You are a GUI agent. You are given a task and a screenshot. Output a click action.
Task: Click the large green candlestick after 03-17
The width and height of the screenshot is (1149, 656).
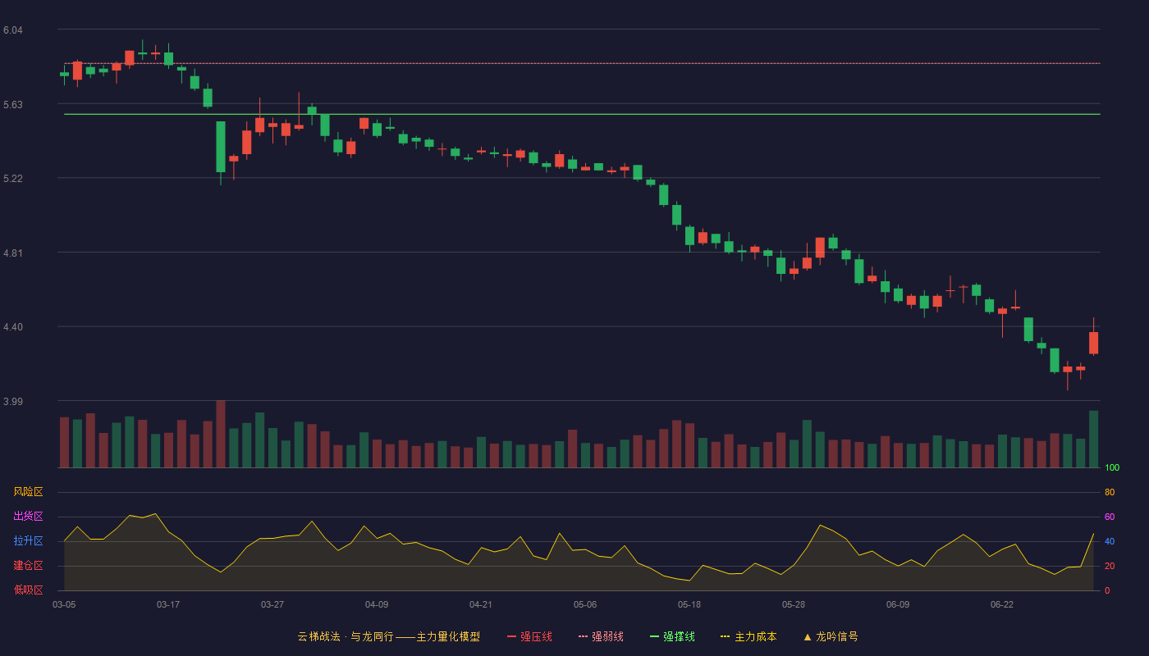tap(221, 147)
